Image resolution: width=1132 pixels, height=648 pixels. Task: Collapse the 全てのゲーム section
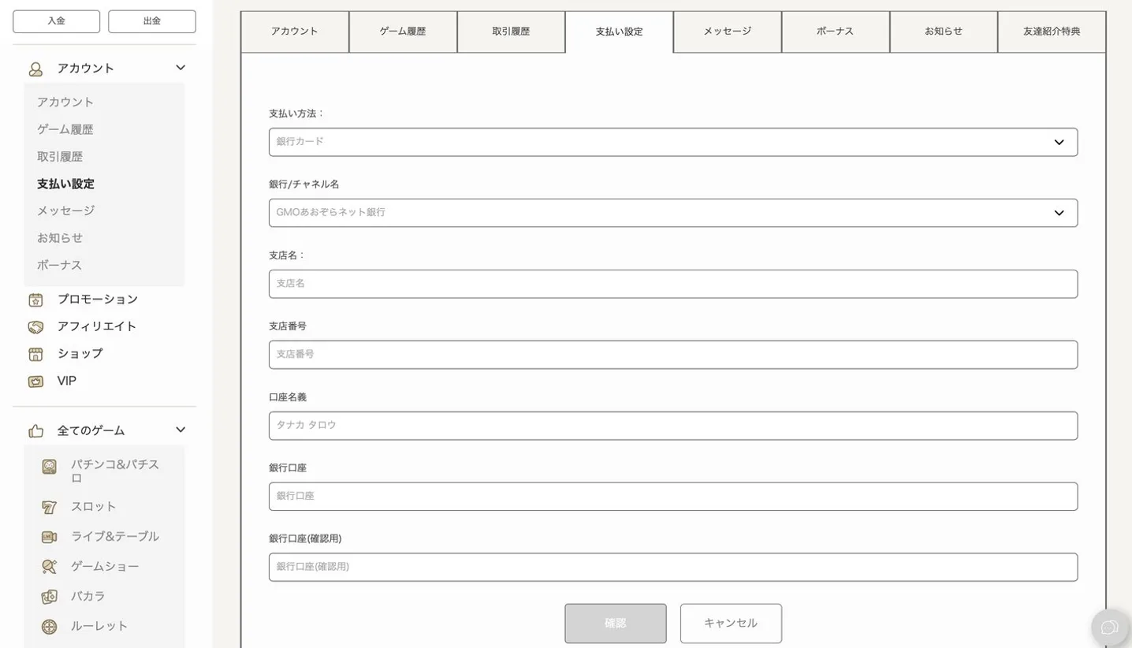(180, 430)
